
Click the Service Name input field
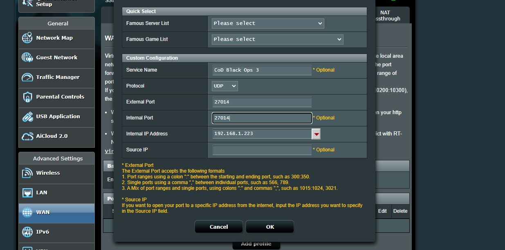pyautogui.click(x=262, y=70)
